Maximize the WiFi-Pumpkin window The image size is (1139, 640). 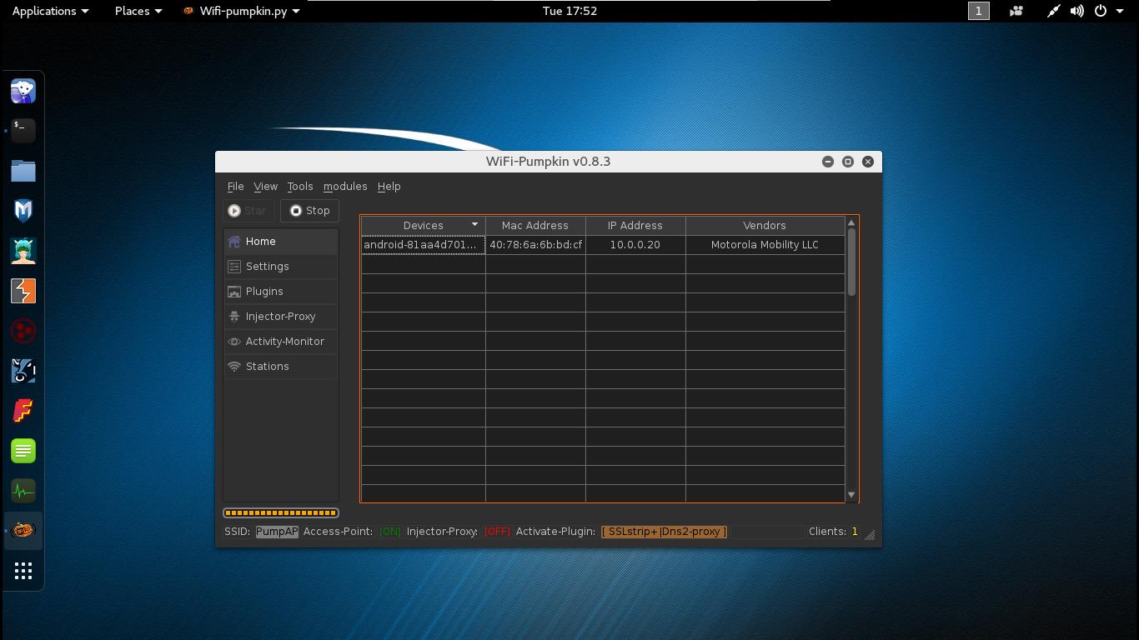(x=848, y=162)
